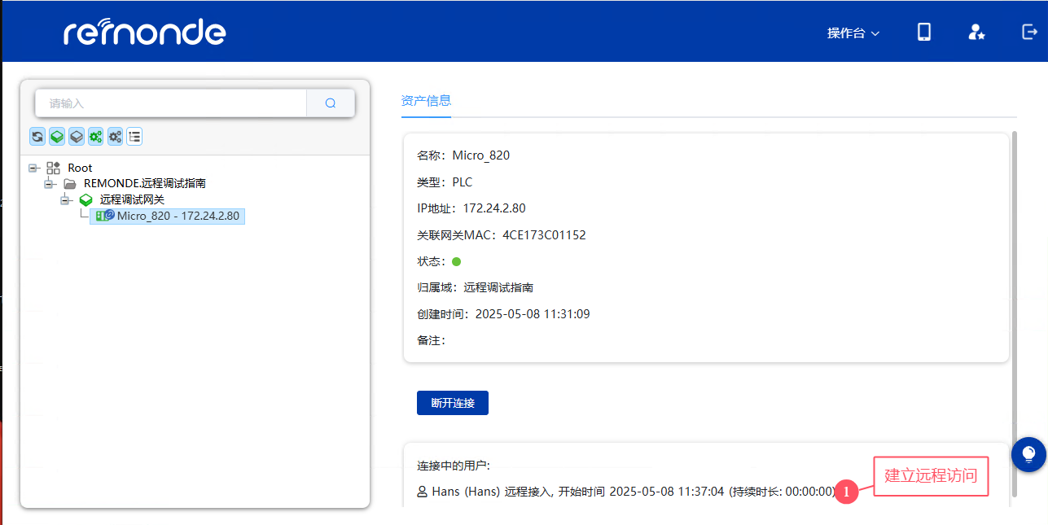Click the green gateway icon of 远程调试网关
Image resolution: width=1048 pixels, height=525 pixels.
tap(86, 199)
